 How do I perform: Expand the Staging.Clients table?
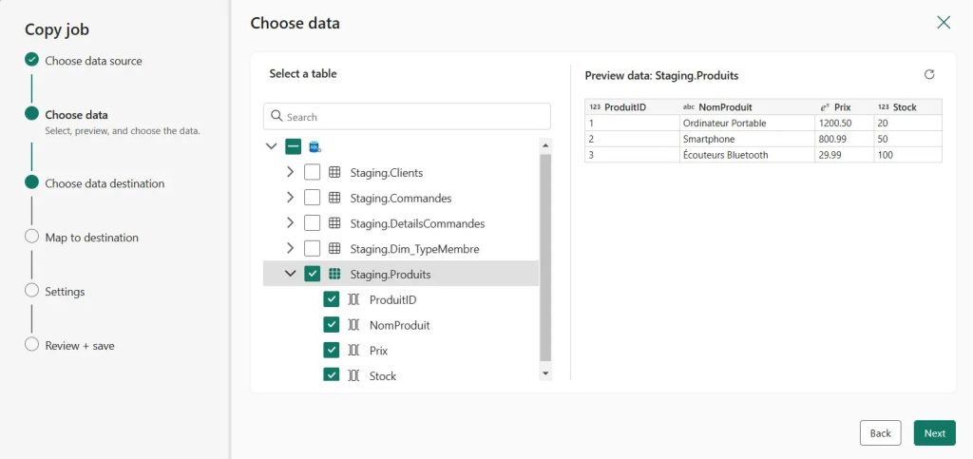pos(290,172)
